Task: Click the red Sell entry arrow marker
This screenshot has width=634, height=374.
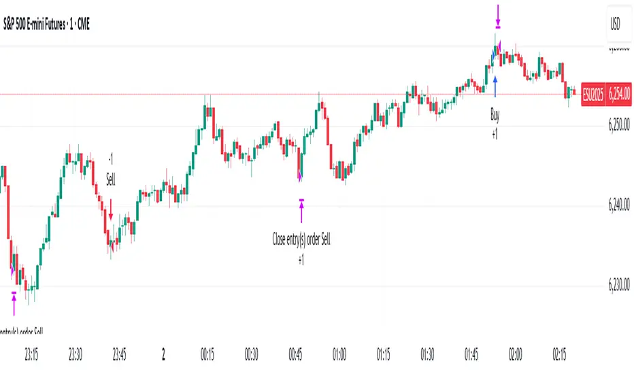Action: point(111,207)
